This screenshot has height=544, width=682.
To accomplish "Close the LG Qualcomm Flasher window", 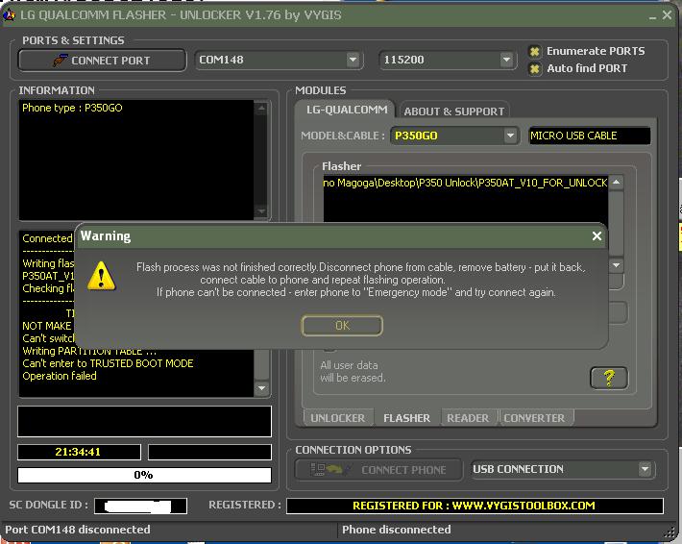I will click(x=667, y=15).
